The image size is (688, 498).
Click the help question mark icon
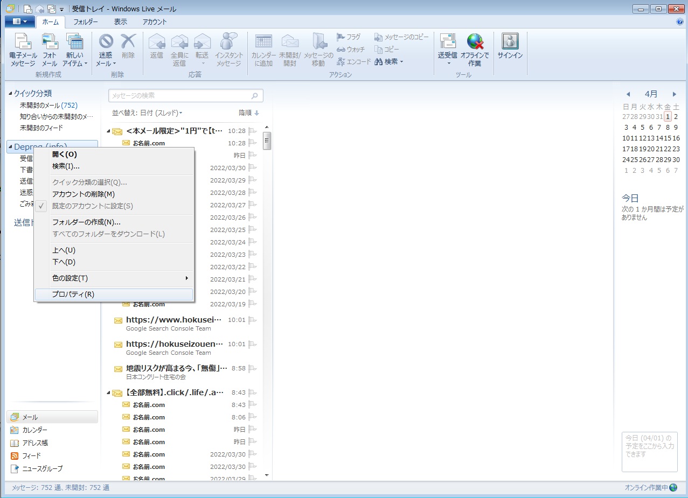tap(680, 22)
